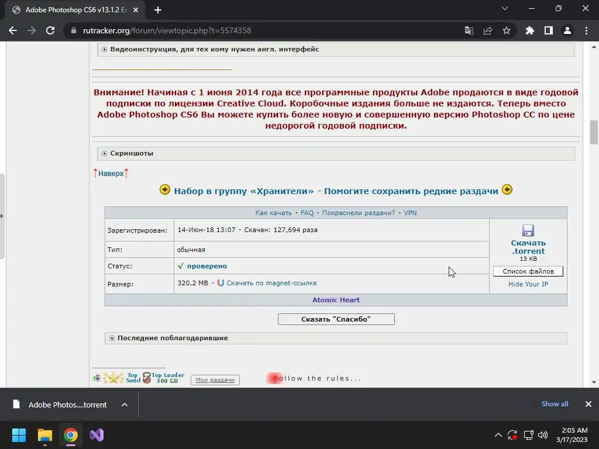Click the left edge side-panel expander arrow
The height and width of the screenshot is (449, 599).
coord(2,216)
